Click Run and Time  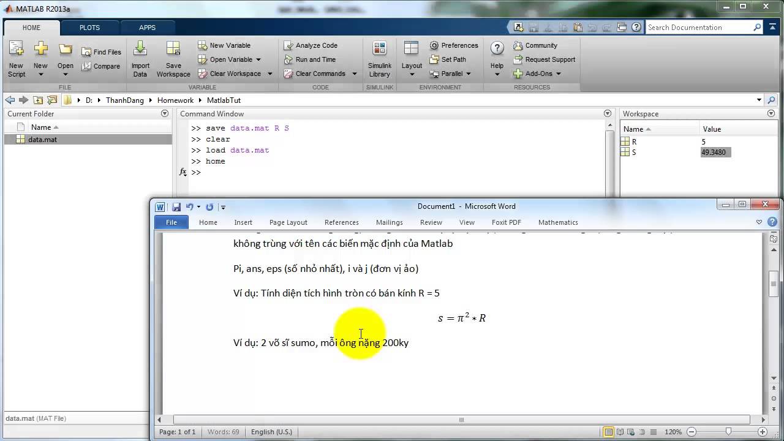310,59
